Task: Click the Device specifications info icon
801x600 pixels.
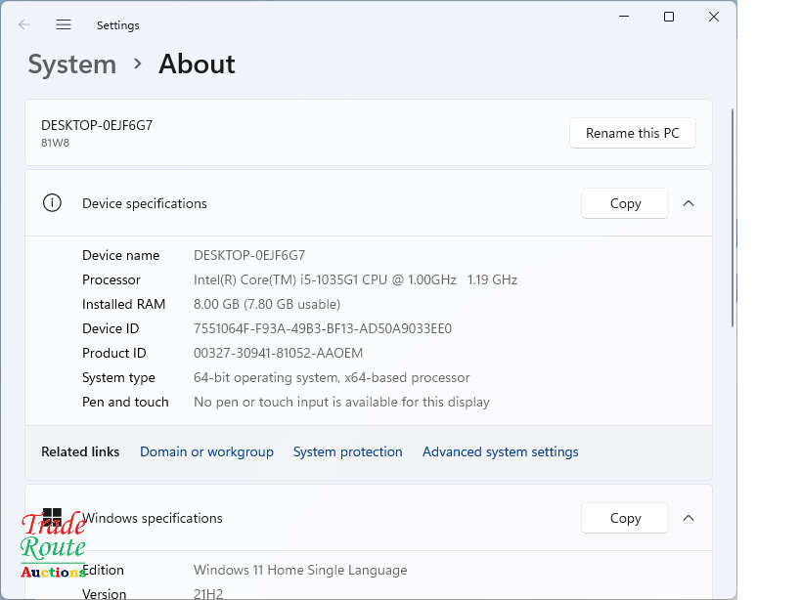Action: [52, 203]
